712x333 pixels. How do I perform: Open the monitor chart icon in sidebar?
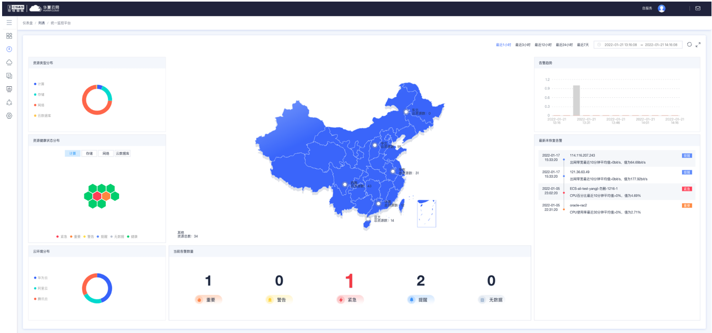coord(9,89)
